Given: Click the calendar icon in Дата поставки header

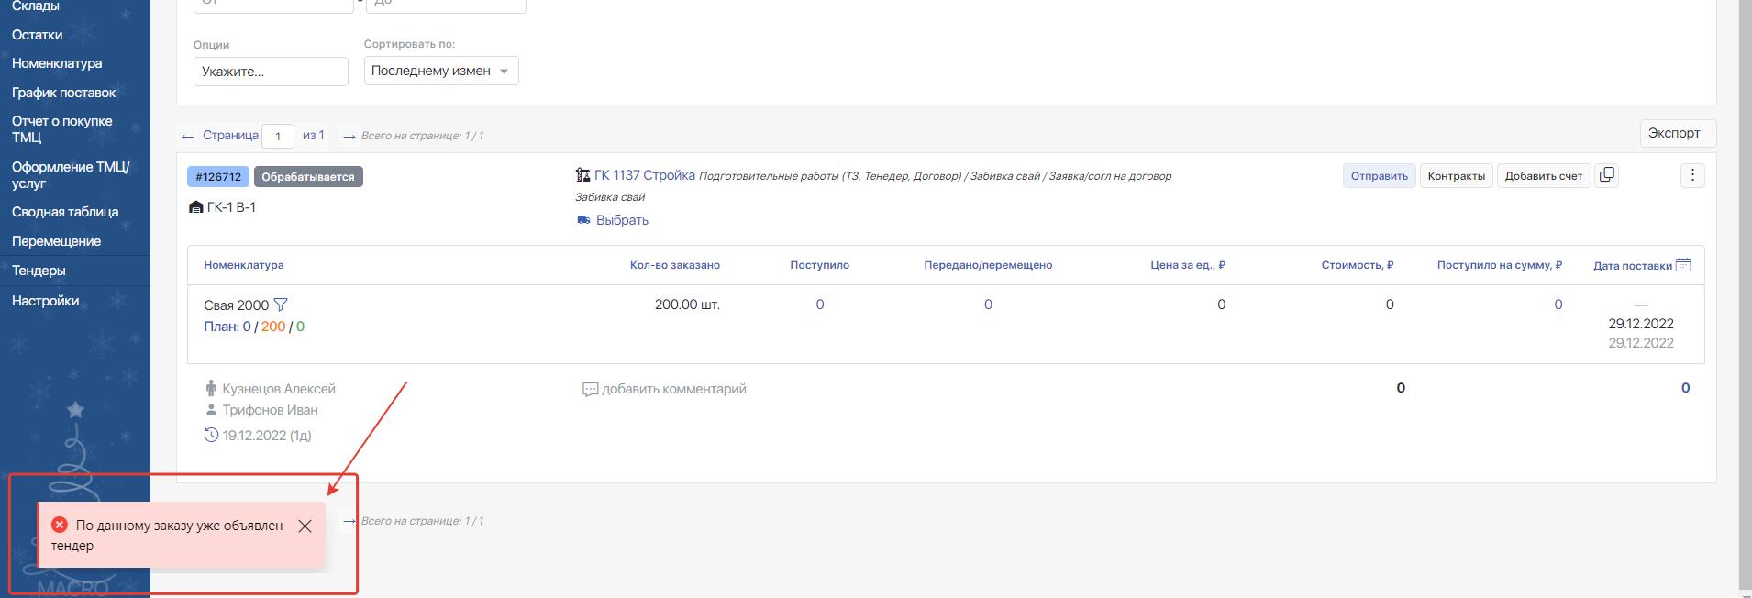Looking at the screenshot, I should pyautogui.click(x=1683, y=265).
